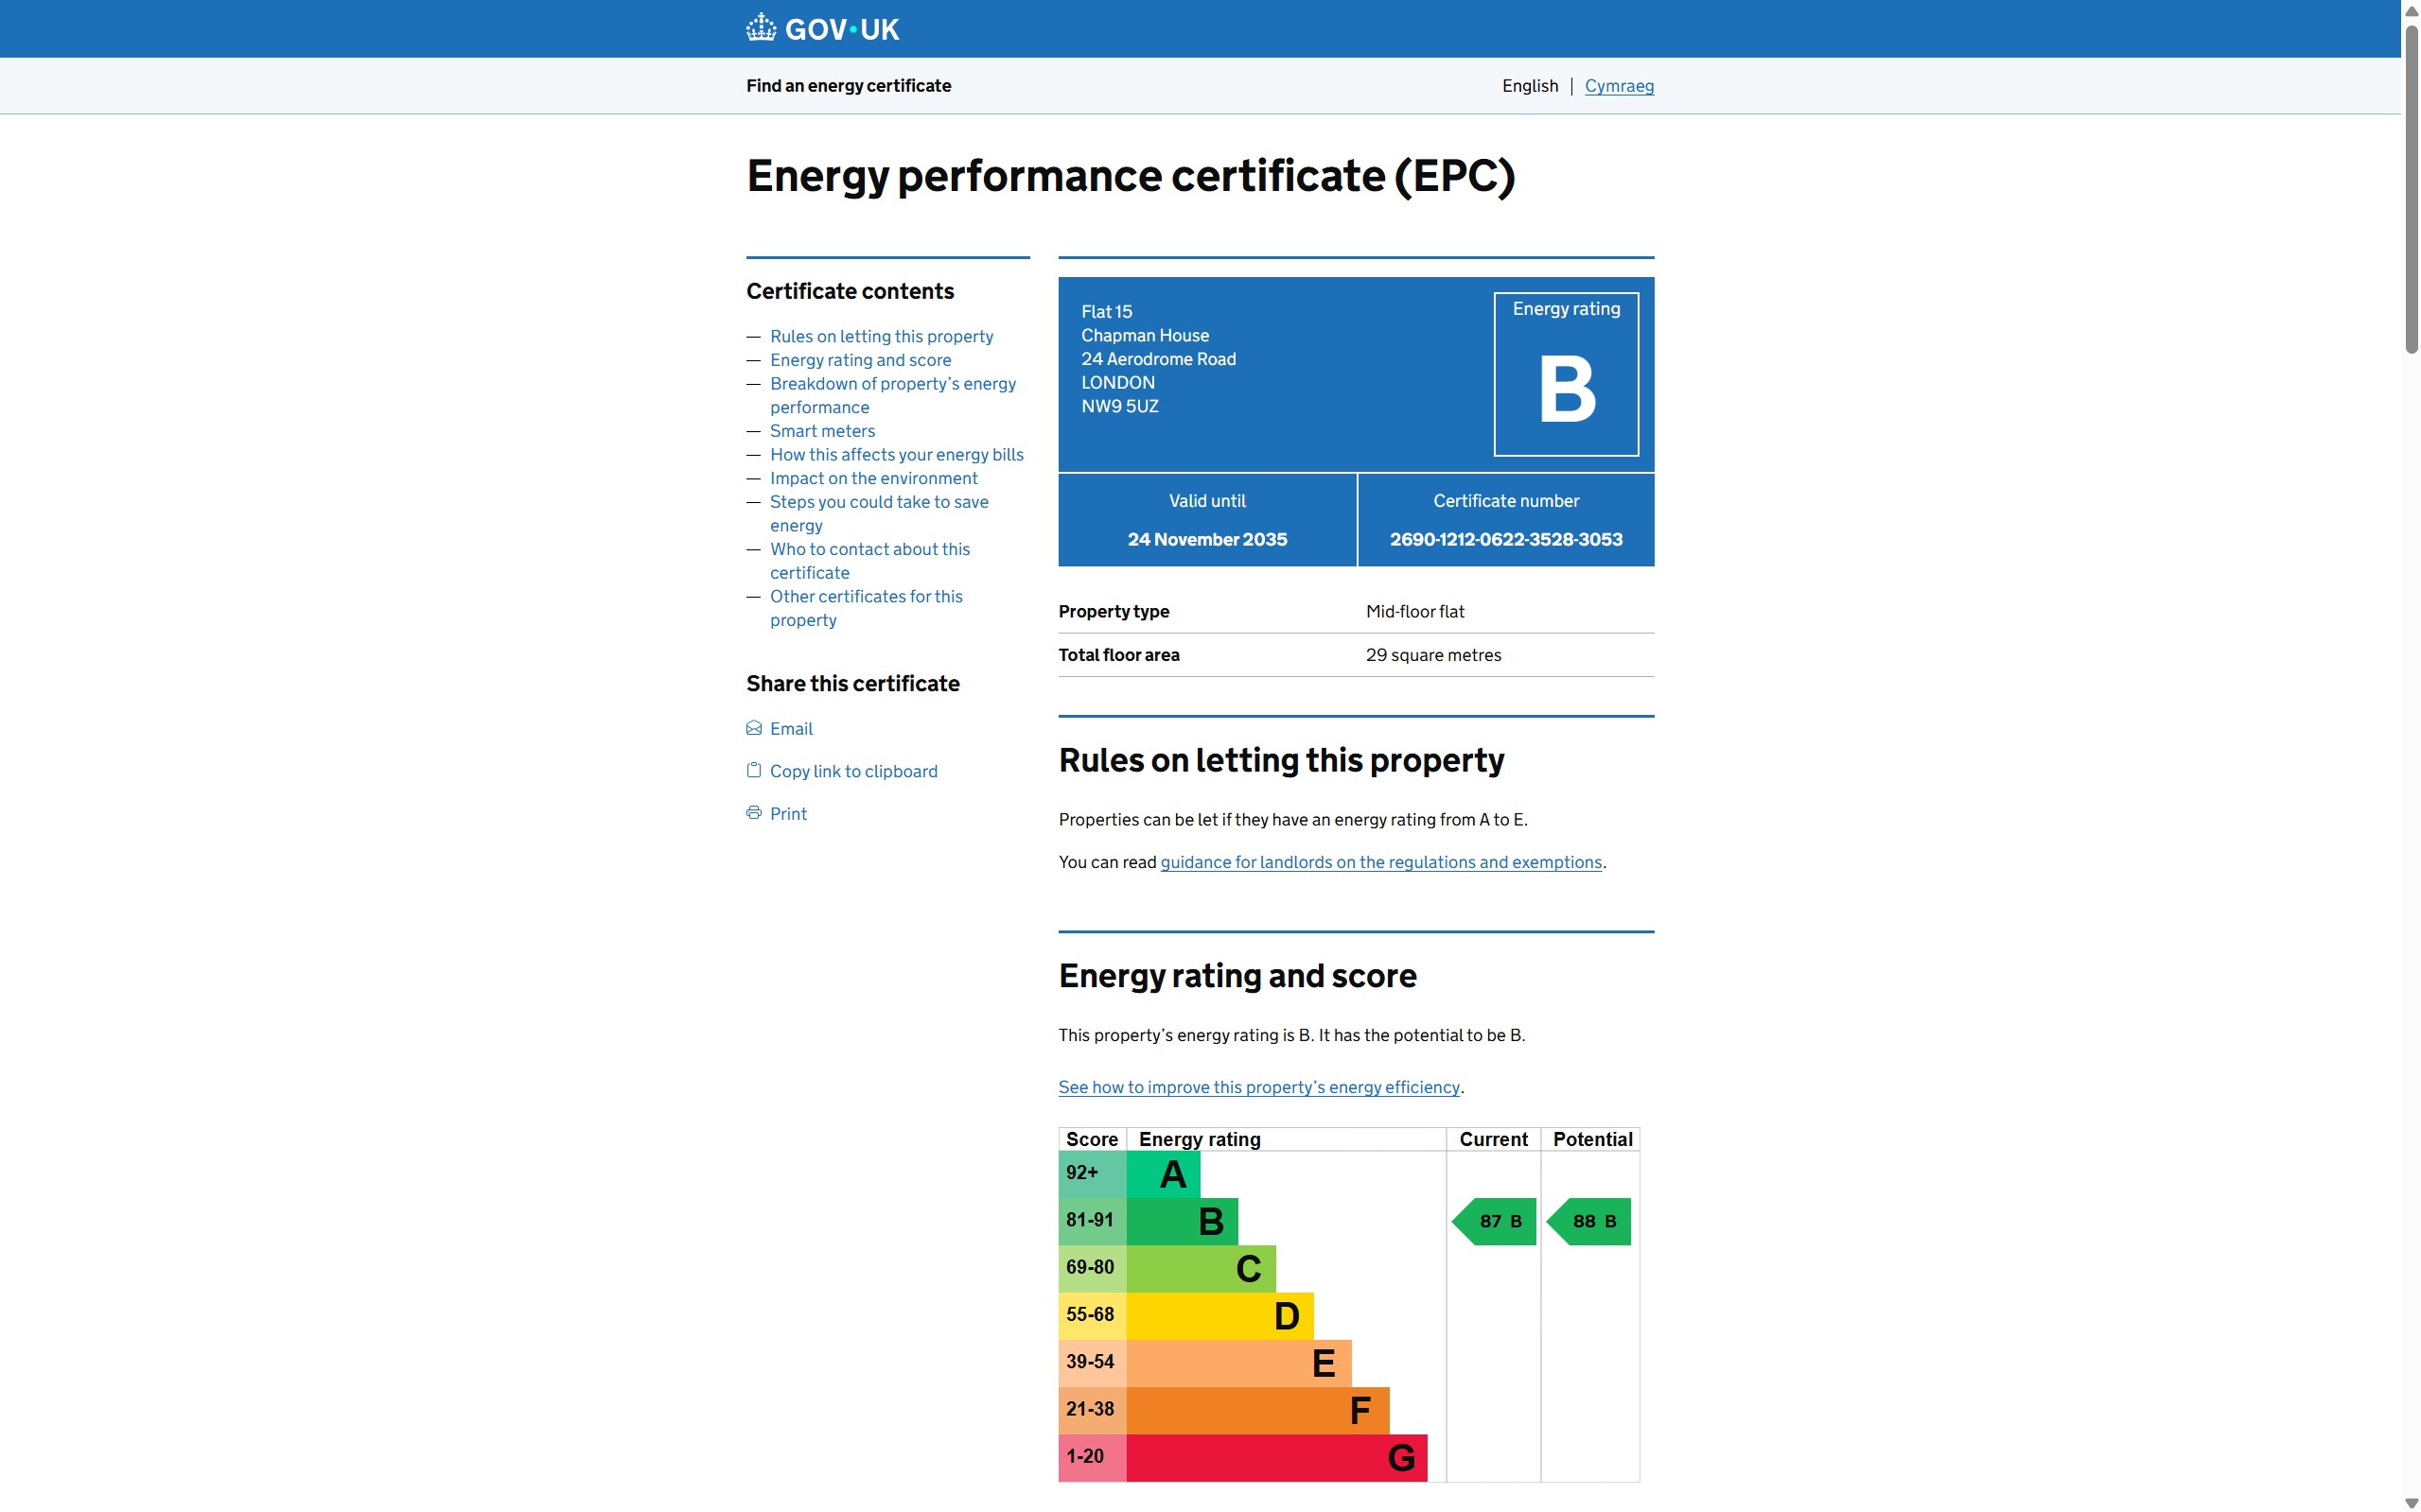
Task: Open guidance for landlords on regulations link
Action: (x=1380, y=862)
